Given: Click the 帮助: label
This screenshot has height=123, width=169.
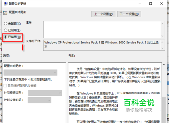Looking at the screenshot, I should 72,56.
